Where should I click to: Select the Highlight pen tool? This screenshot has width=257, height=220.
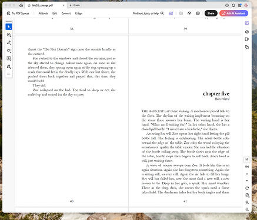(9, 43)
